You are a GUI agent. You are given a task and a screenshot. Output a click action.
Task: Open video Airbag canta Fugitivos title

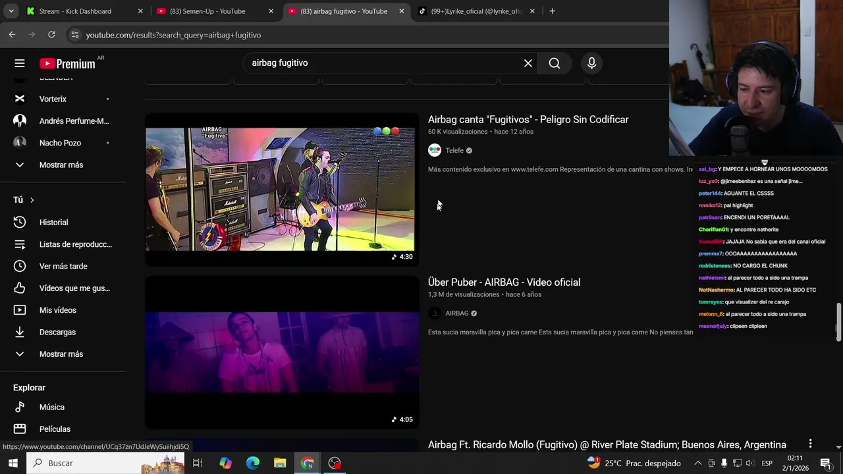[x=528, y=119]
